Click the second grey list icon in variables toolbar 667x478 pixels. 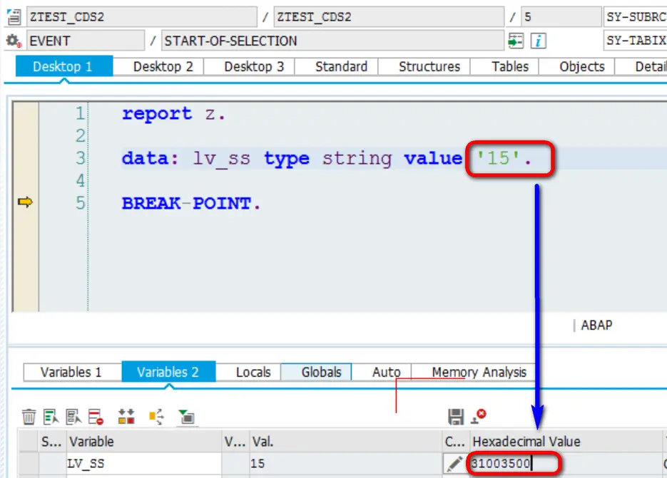pos(73,417)
